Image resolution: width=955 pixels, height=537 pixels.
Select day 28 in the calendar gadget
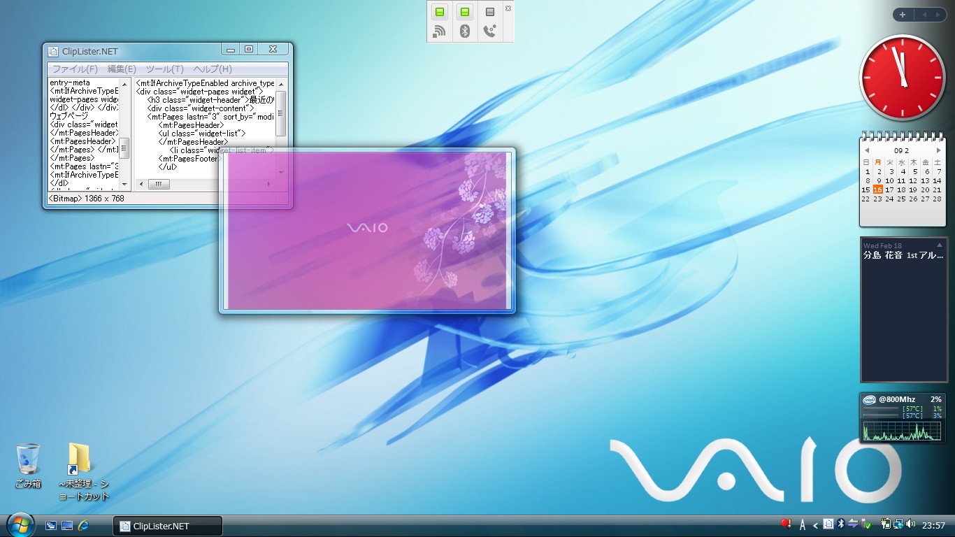pos(937,199)
